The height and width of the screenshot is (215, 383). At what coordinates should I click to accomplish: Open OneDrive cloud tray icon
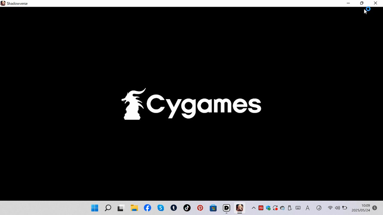click(x=282, y=208)
